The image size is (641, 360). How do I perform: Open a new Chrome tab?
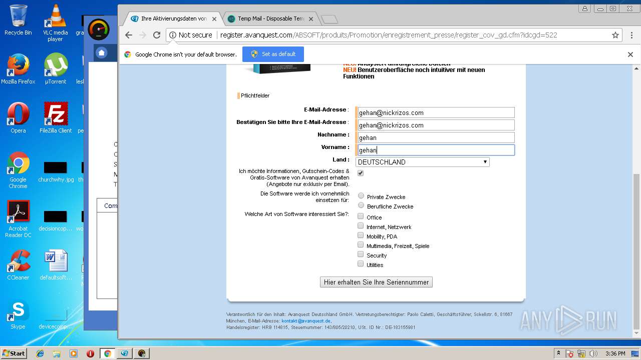click(x=329, y=19)
